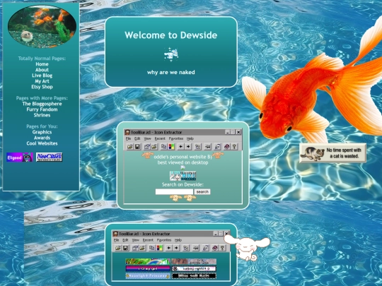Screen dimensions: 382x286
Task: Click the floppy disk save icon in the search-box Icon Extractor window
Action: click(137, 147)
